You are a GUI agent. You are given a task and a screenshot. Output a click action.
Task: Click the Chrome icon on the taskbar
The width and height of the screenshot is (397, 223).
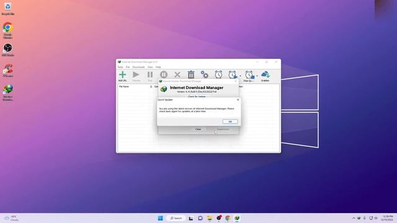[228, 218]
